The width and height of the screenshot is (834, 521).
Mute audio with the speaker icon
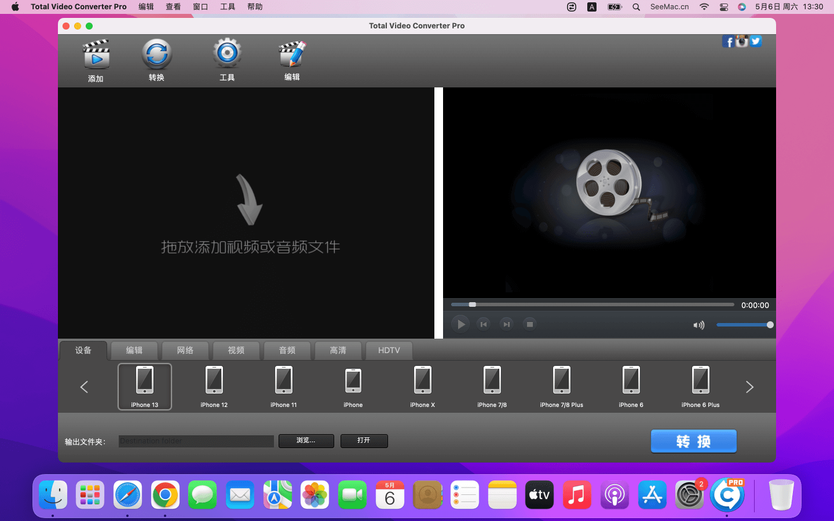(699, 325)
